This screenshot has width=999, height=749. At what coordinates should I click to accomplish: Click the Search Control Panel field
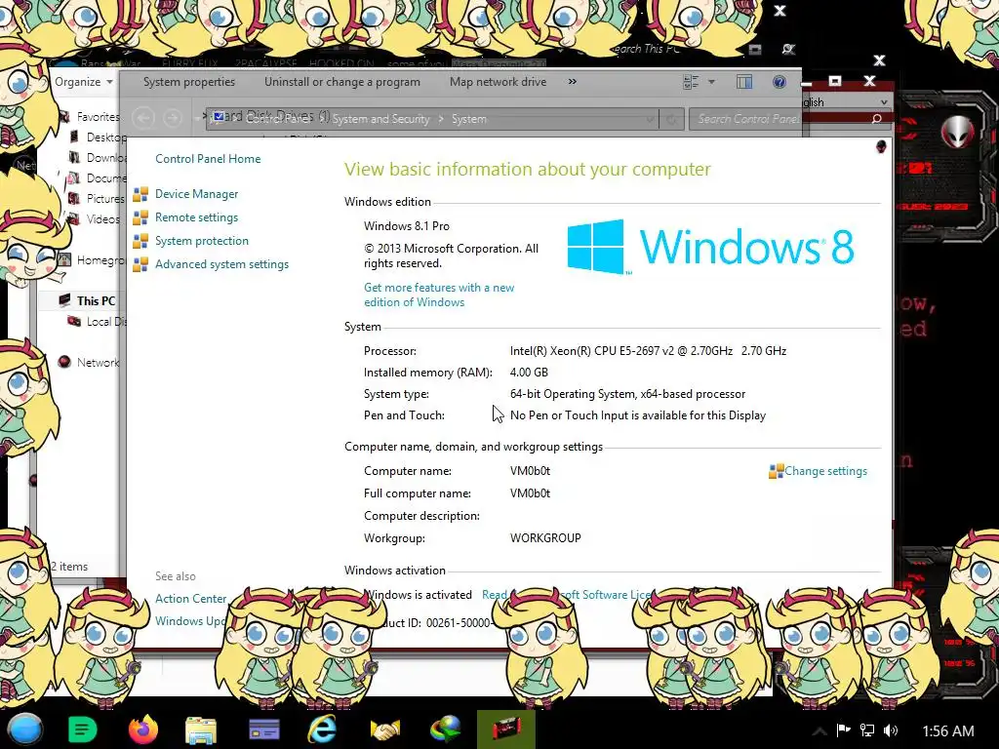point(789,119)
